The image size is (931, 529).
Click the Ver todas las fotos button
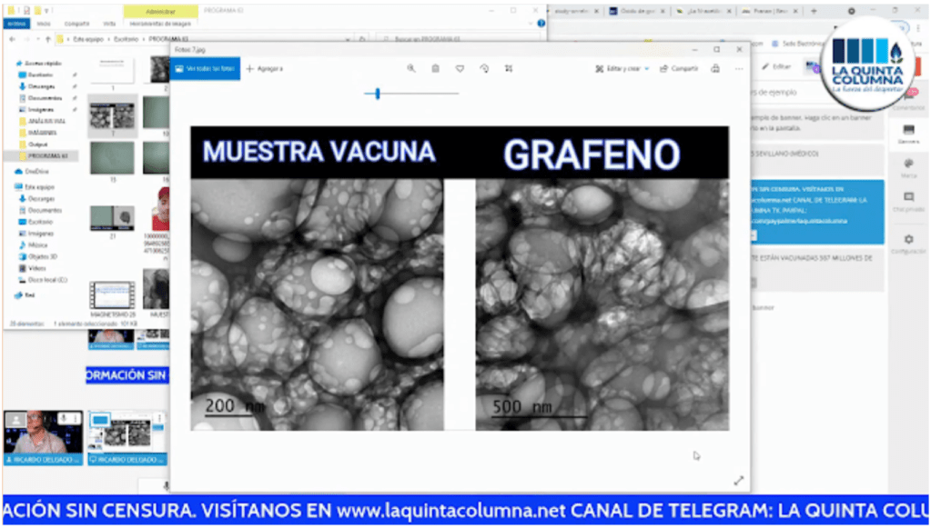click(x=206, y=68)
